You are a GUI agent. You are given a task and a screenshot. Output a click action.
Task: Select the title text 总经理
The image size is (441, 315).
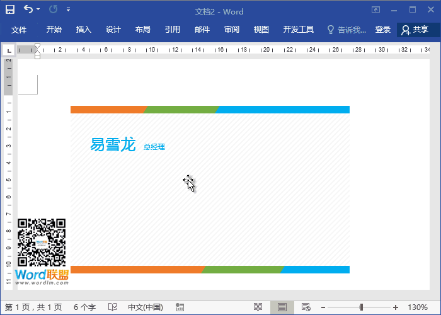click(154, 147)
